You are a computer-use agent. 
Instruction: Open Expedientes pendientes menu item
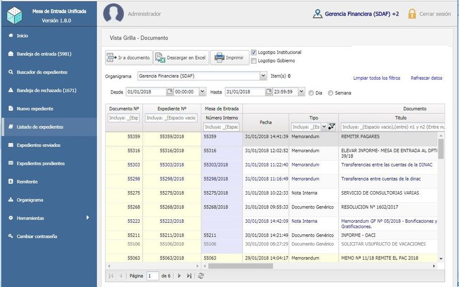coord(41,164)
